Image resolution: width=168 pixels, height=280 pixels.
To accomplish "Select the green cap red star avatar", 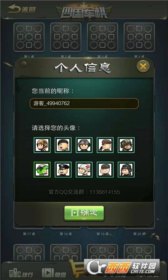I will tap(105, 169).
